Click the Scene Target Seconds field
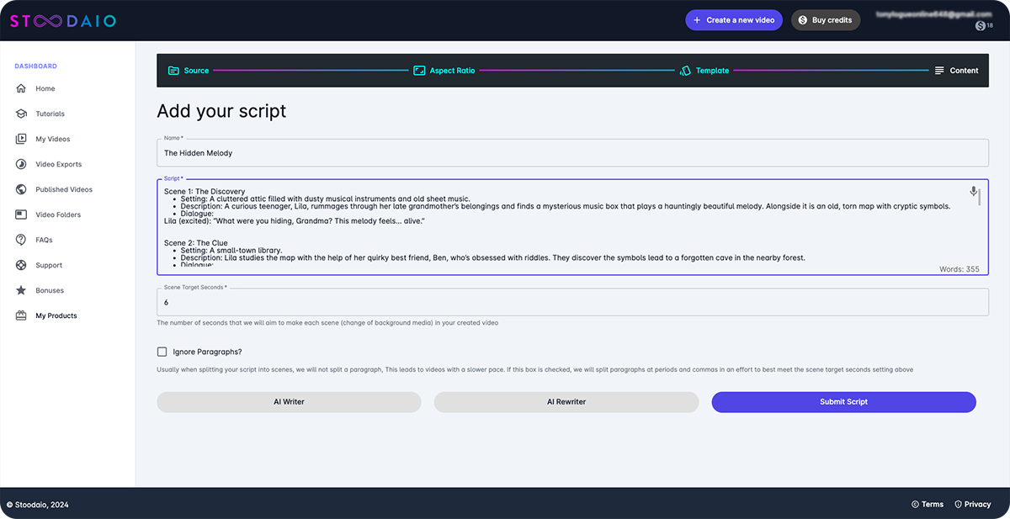Viewport: 1010px width, 519px height. click(572, 302)
